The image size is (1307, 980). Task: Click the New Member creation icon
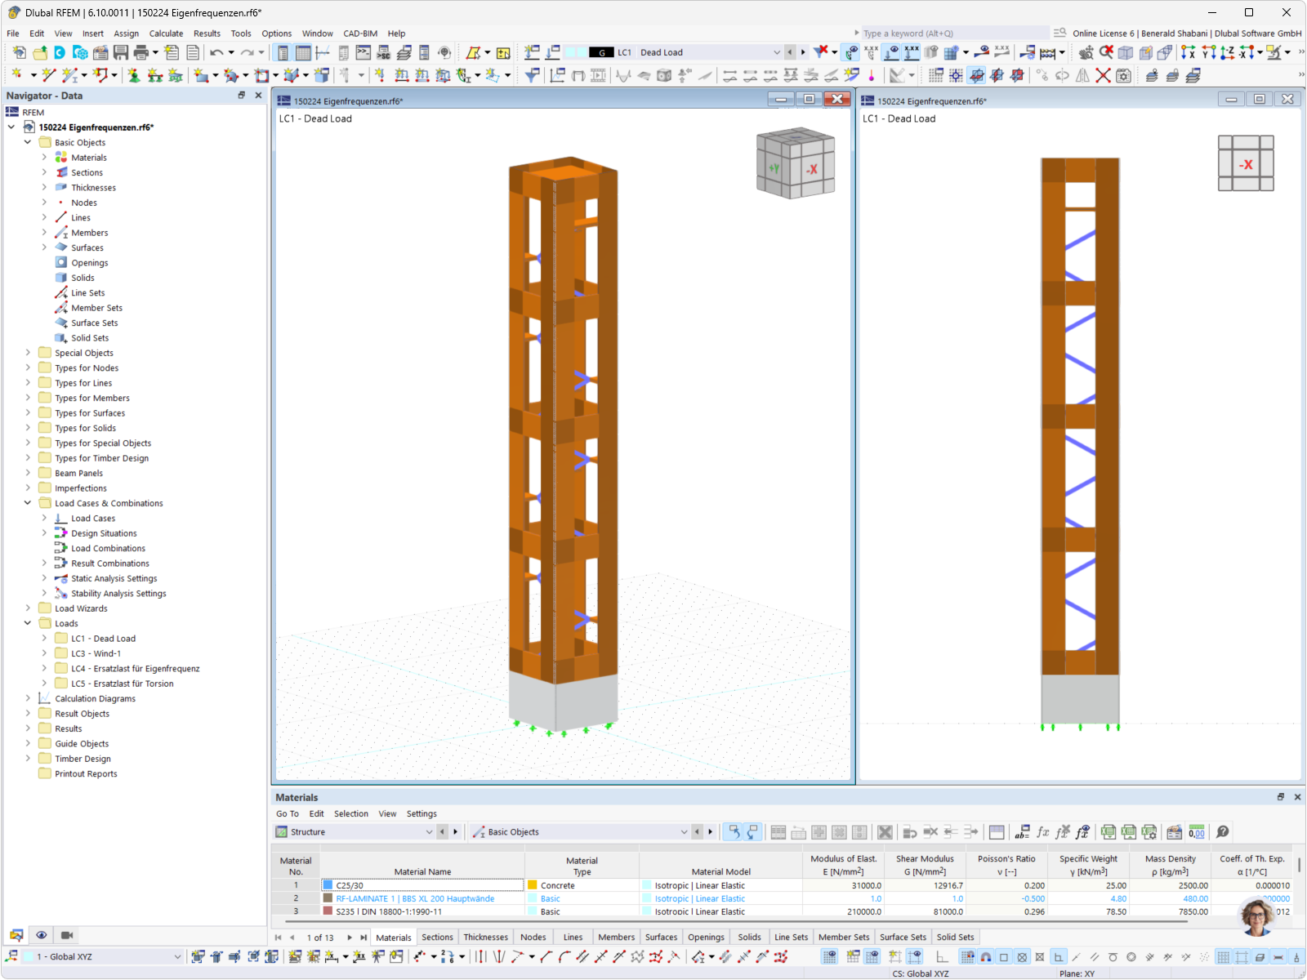(x=71, y=74)
